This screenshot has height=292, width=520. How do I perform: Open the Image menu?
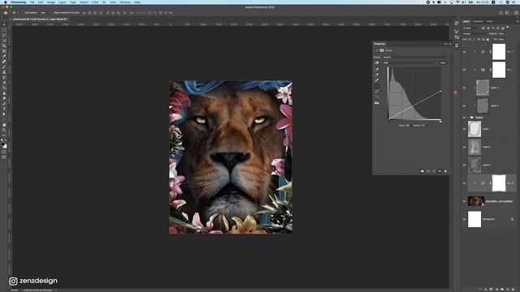tap(50, 2)
